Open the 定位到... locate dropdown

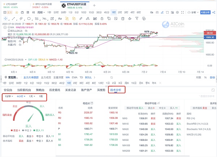11,77
